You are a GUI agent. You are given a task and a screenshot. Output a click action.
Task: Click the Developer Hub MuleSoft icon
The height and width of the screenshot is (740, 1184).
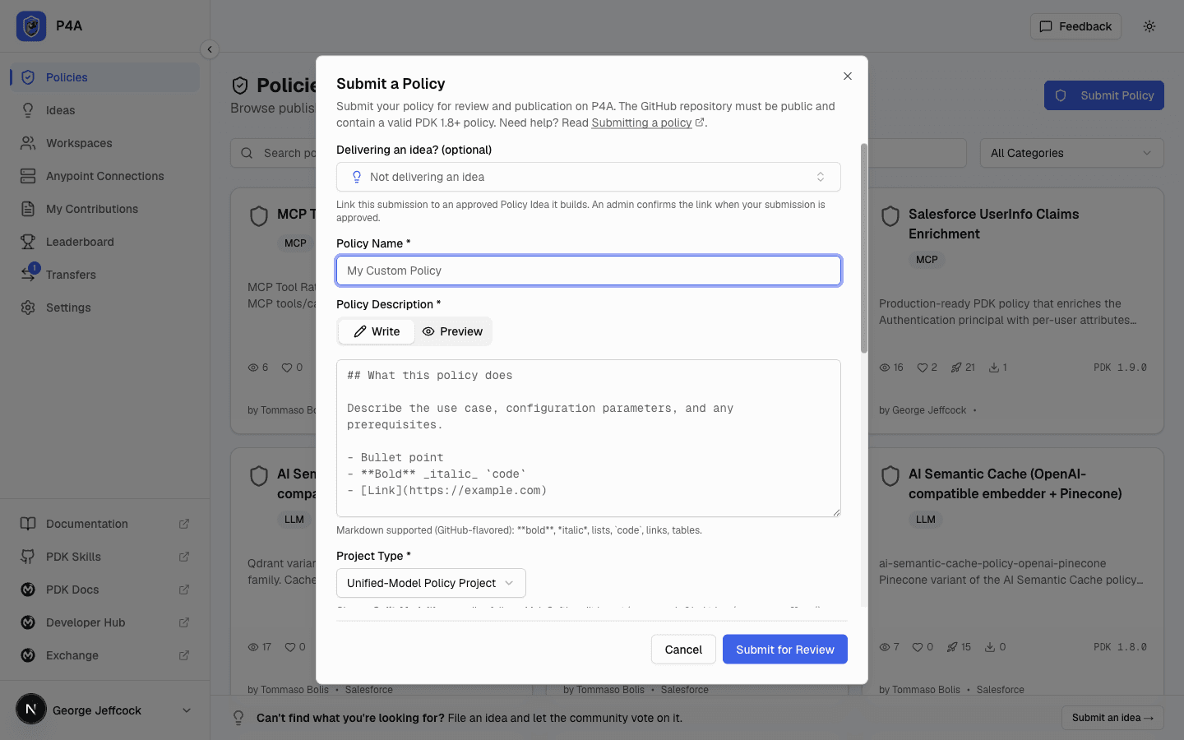coord(28,622)
